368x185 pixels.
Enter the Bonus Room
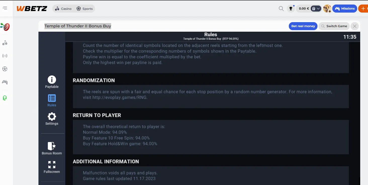52,149
